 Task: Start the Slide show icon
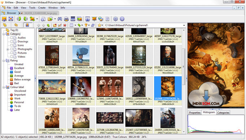(x=94, y=19)
